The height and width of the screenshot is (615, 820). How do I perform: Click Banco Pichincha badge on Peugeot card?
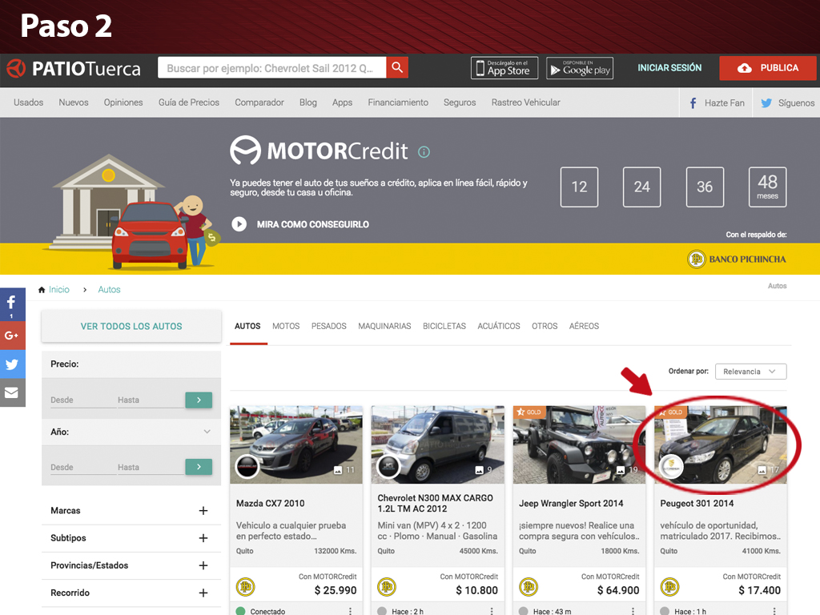point(670,587)
